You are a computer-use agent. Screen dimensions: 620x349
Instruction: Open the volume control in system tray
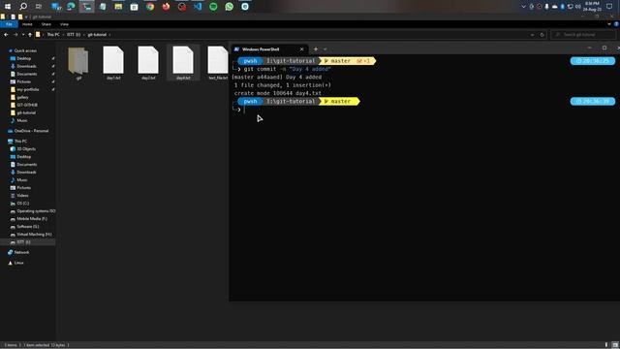[578, 7]
